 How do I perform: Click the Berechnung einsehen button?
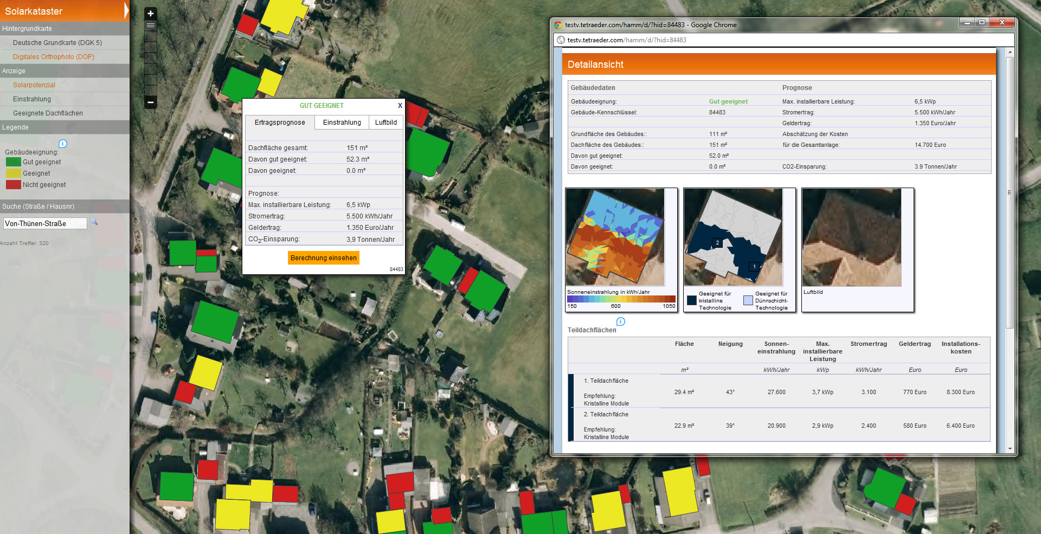click(323, 258)
